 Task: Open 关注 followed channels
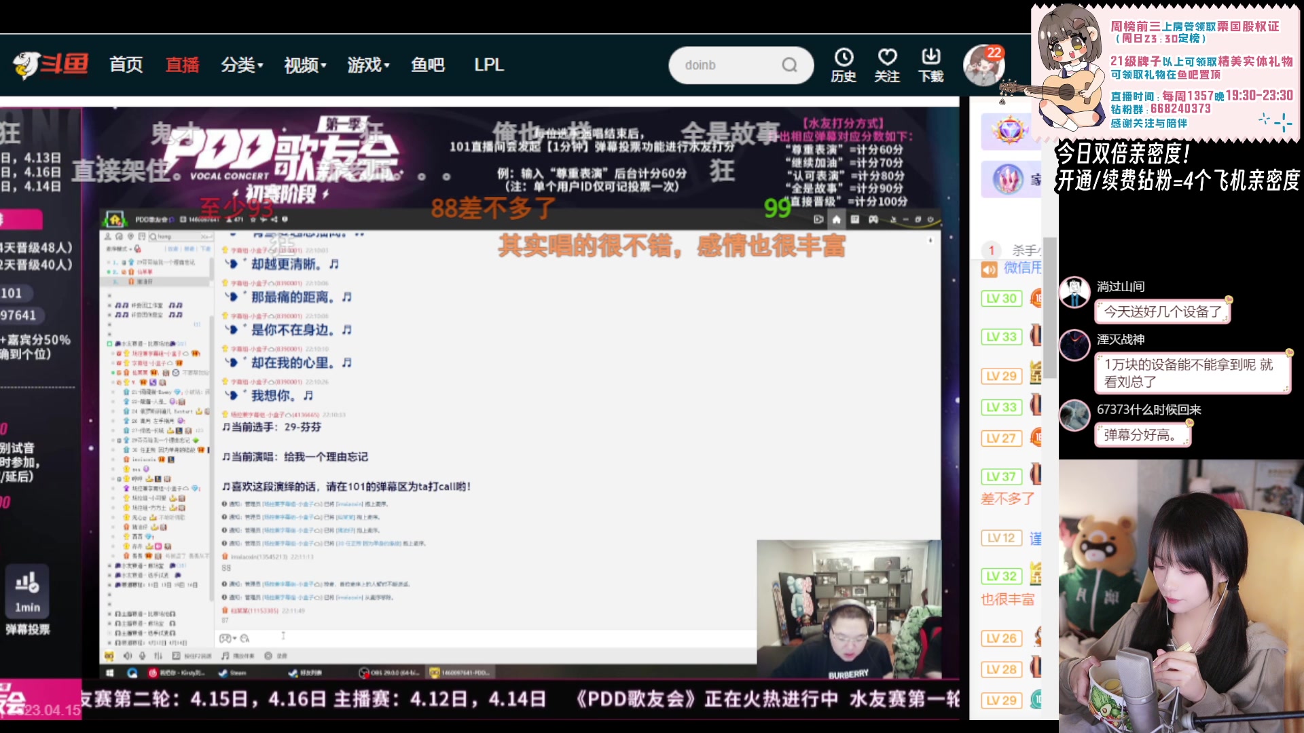887,66
